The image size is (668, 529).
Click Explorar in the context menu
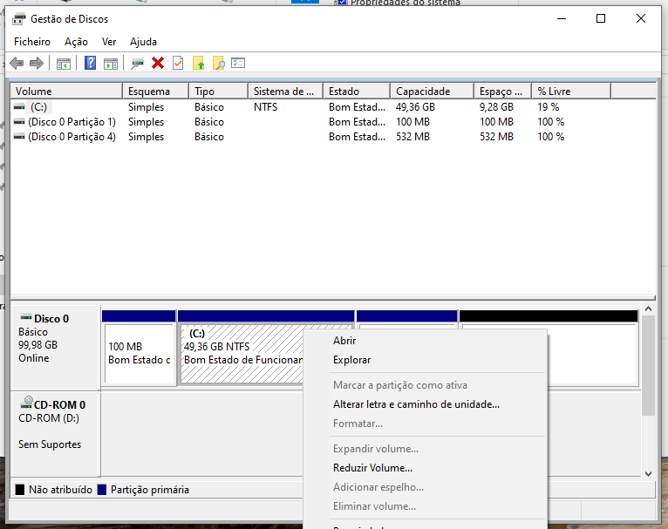[351, 360]
